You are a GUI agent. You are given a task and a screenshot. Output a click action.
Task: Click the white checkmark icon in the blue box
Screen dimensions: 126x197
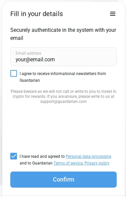[x=14, y=156]
